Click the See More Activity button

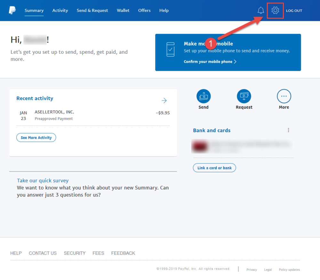pyautogui.click(x=36, y=138)
